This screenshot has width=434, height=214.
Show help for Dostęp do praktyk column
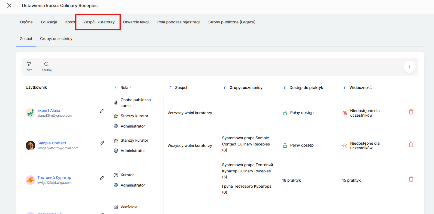(x=285, y=87)
